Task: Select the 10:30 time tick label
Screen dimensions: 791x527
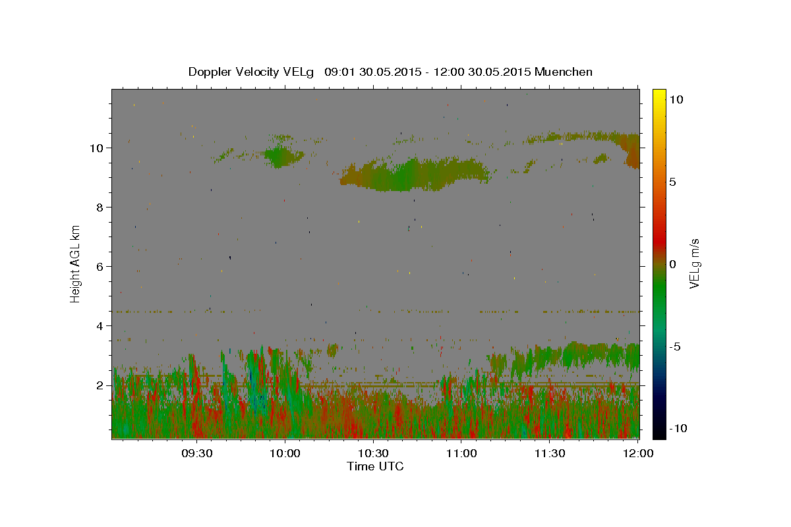Action: pyautogui.click(x=373, y=454)
